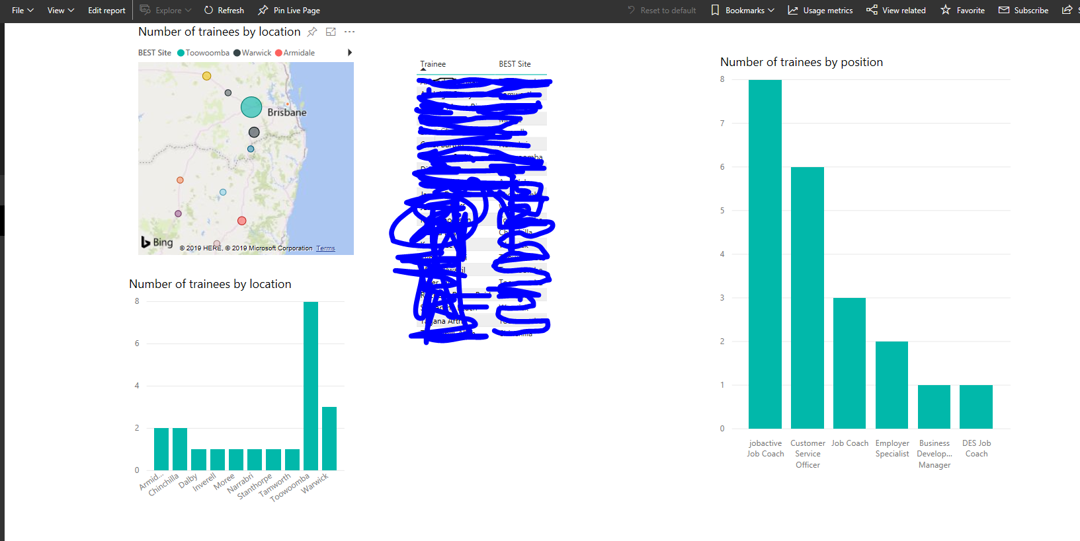This screenshot has width=1080, height=541.
Task: Select Toowoomba teal legend item
Action: coord(203,53)
